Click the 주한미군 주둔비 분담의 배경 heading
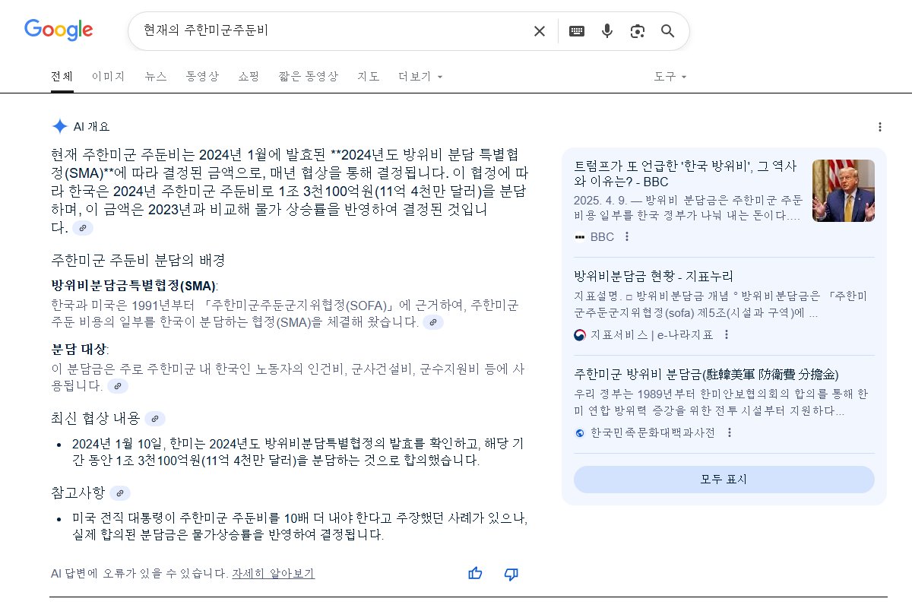This screenshot has height=608, width=912. [138, 260]
